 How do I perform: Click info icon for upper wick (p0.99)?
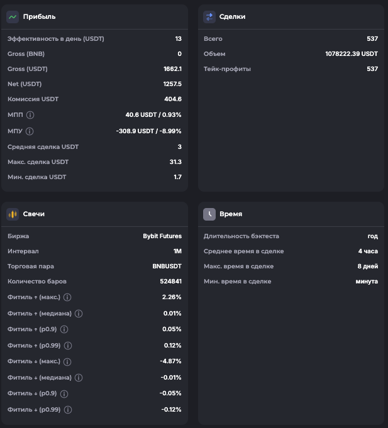67,346
